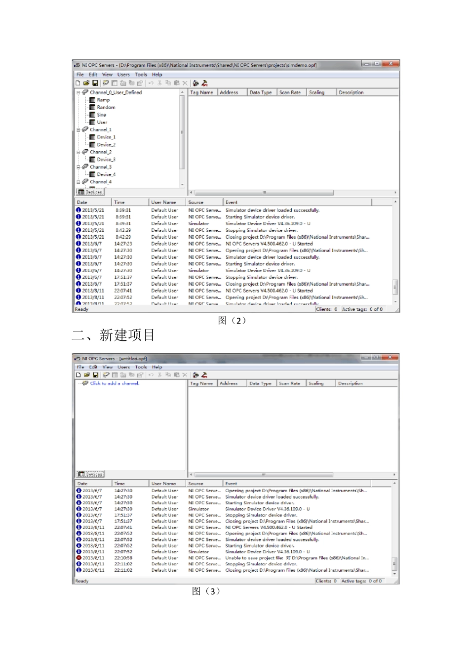Collapse the Channel_1 tree node

(78, 129)
